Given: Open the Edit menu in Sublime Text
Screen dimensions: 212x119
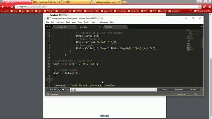Looking at the screenshot, I should [53, 22].
